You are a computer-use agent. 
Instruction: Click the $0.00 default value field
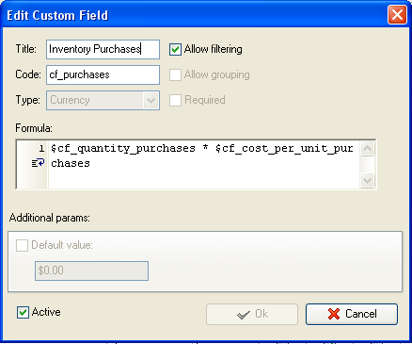click(x=91, y=270)
